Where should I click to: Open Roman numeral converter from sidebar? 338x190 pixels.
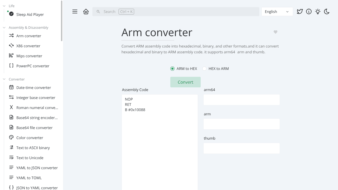click(37, 108)
